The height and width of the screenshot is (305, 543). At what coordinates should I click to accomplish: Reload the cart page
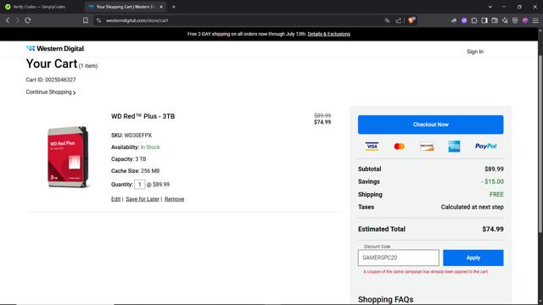[x=28, y=20]
